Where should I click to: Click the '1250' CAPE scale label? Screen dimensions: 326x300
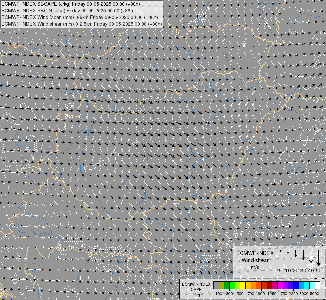coord(272,294)
